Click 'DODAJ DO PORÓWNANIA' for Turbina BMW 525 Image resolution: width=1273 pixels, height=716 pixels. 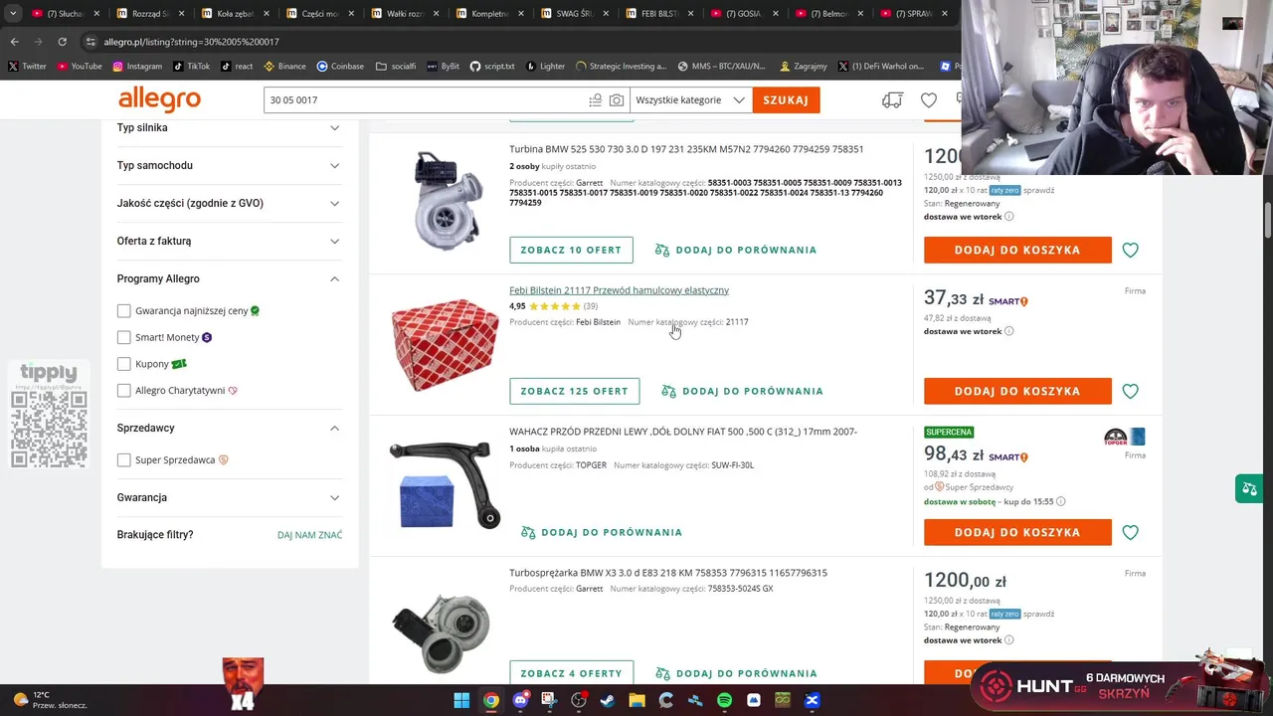coord(736,250)
